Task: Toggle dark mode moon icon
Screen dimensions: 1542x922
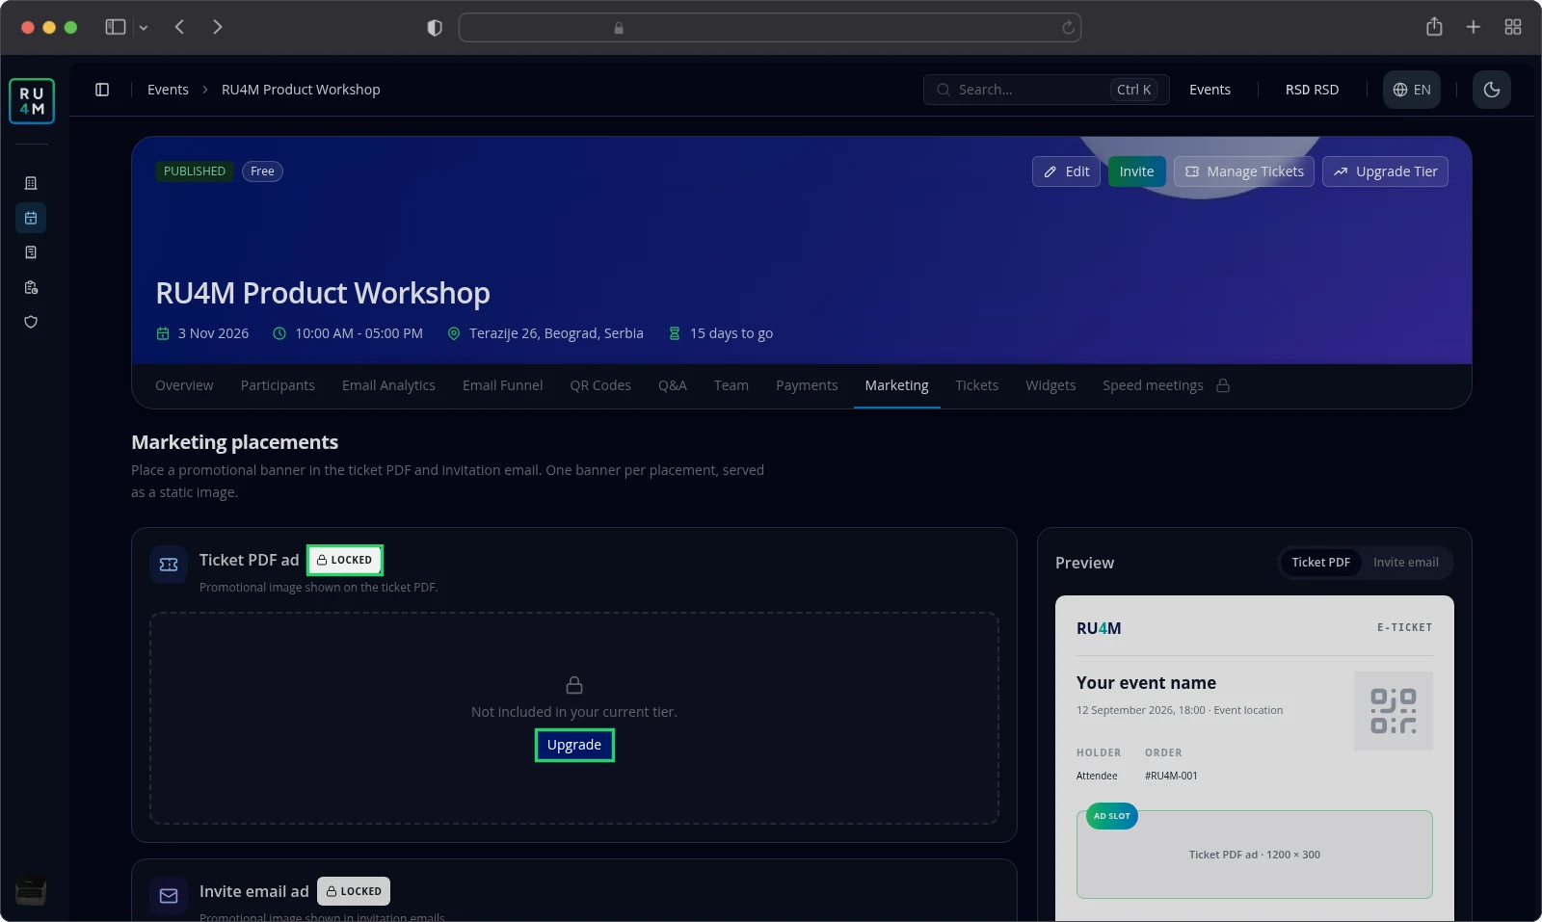Action: click(1492, 90)
